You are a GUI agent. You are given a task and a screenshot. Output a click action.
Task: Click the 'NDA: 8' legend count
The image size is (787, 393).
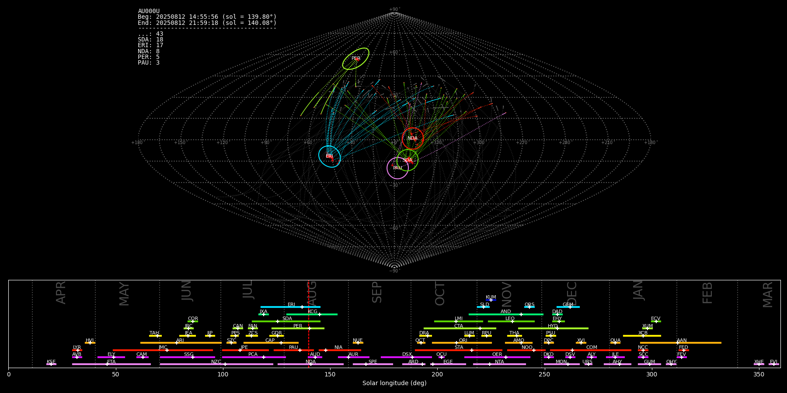click(149, 51)
